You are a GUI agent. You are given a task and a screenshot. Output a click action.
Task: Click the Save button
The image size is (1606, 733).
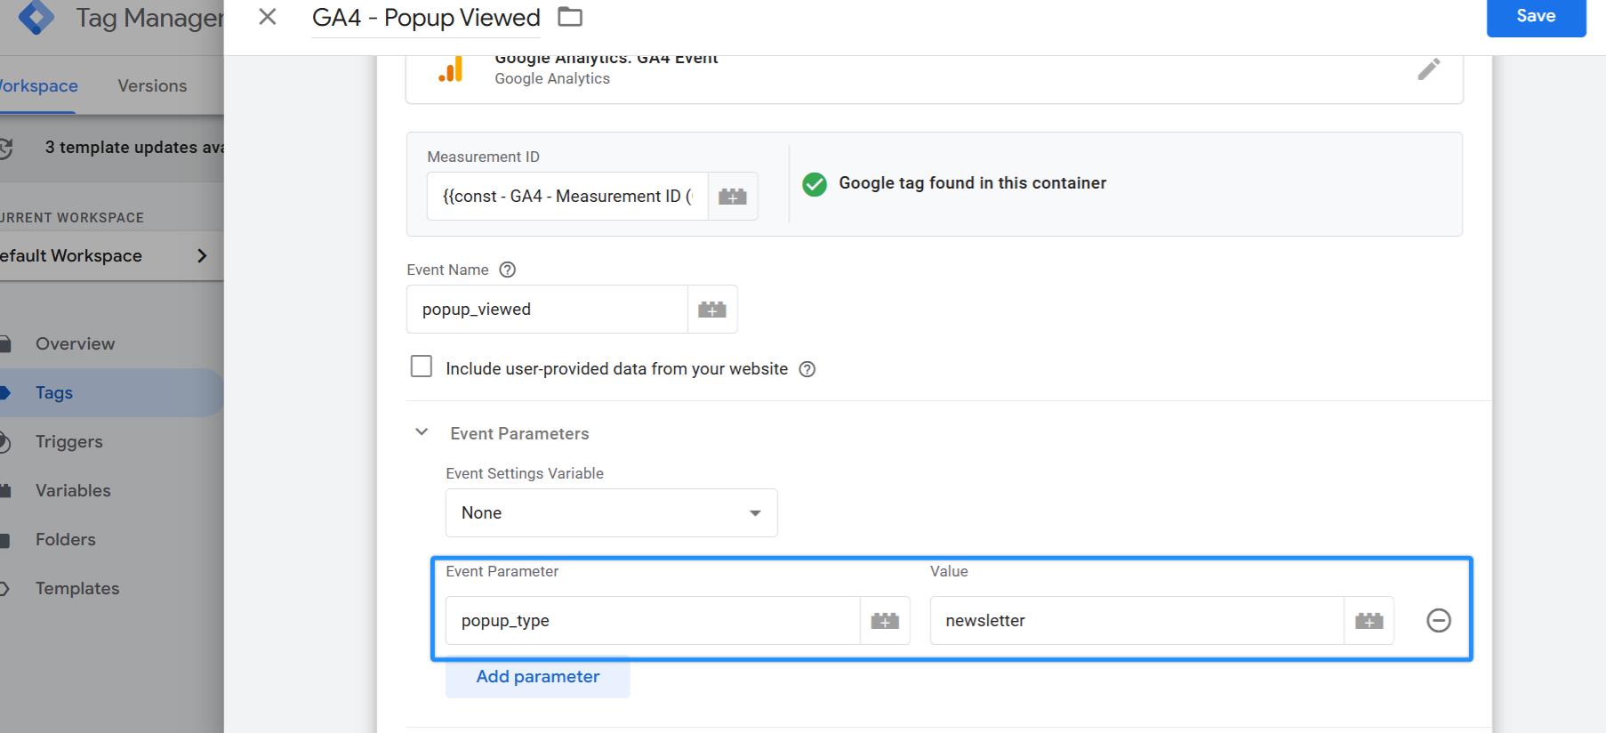coord(1536,16)
